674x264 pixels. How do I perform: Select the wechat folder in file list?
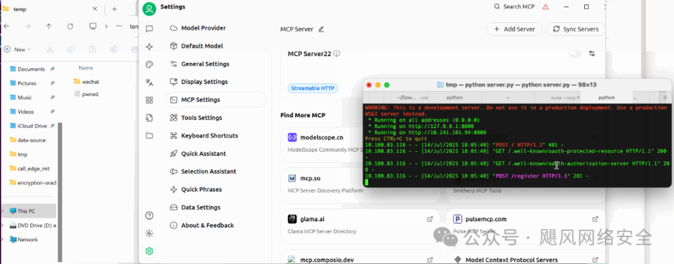(90, 81)
